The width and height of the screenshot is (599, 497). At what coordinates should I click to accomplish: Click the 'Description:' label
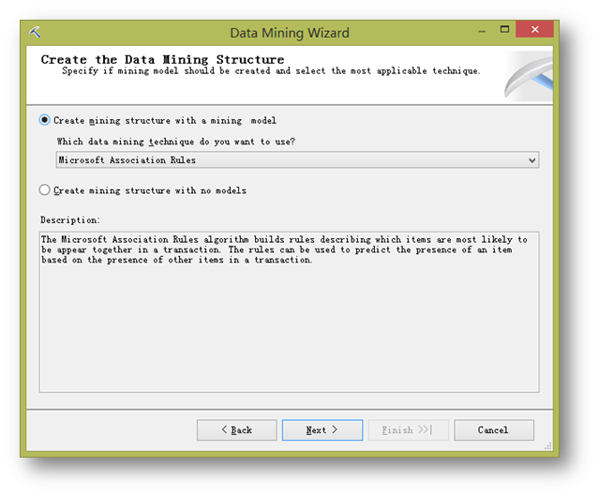[70, 220]
